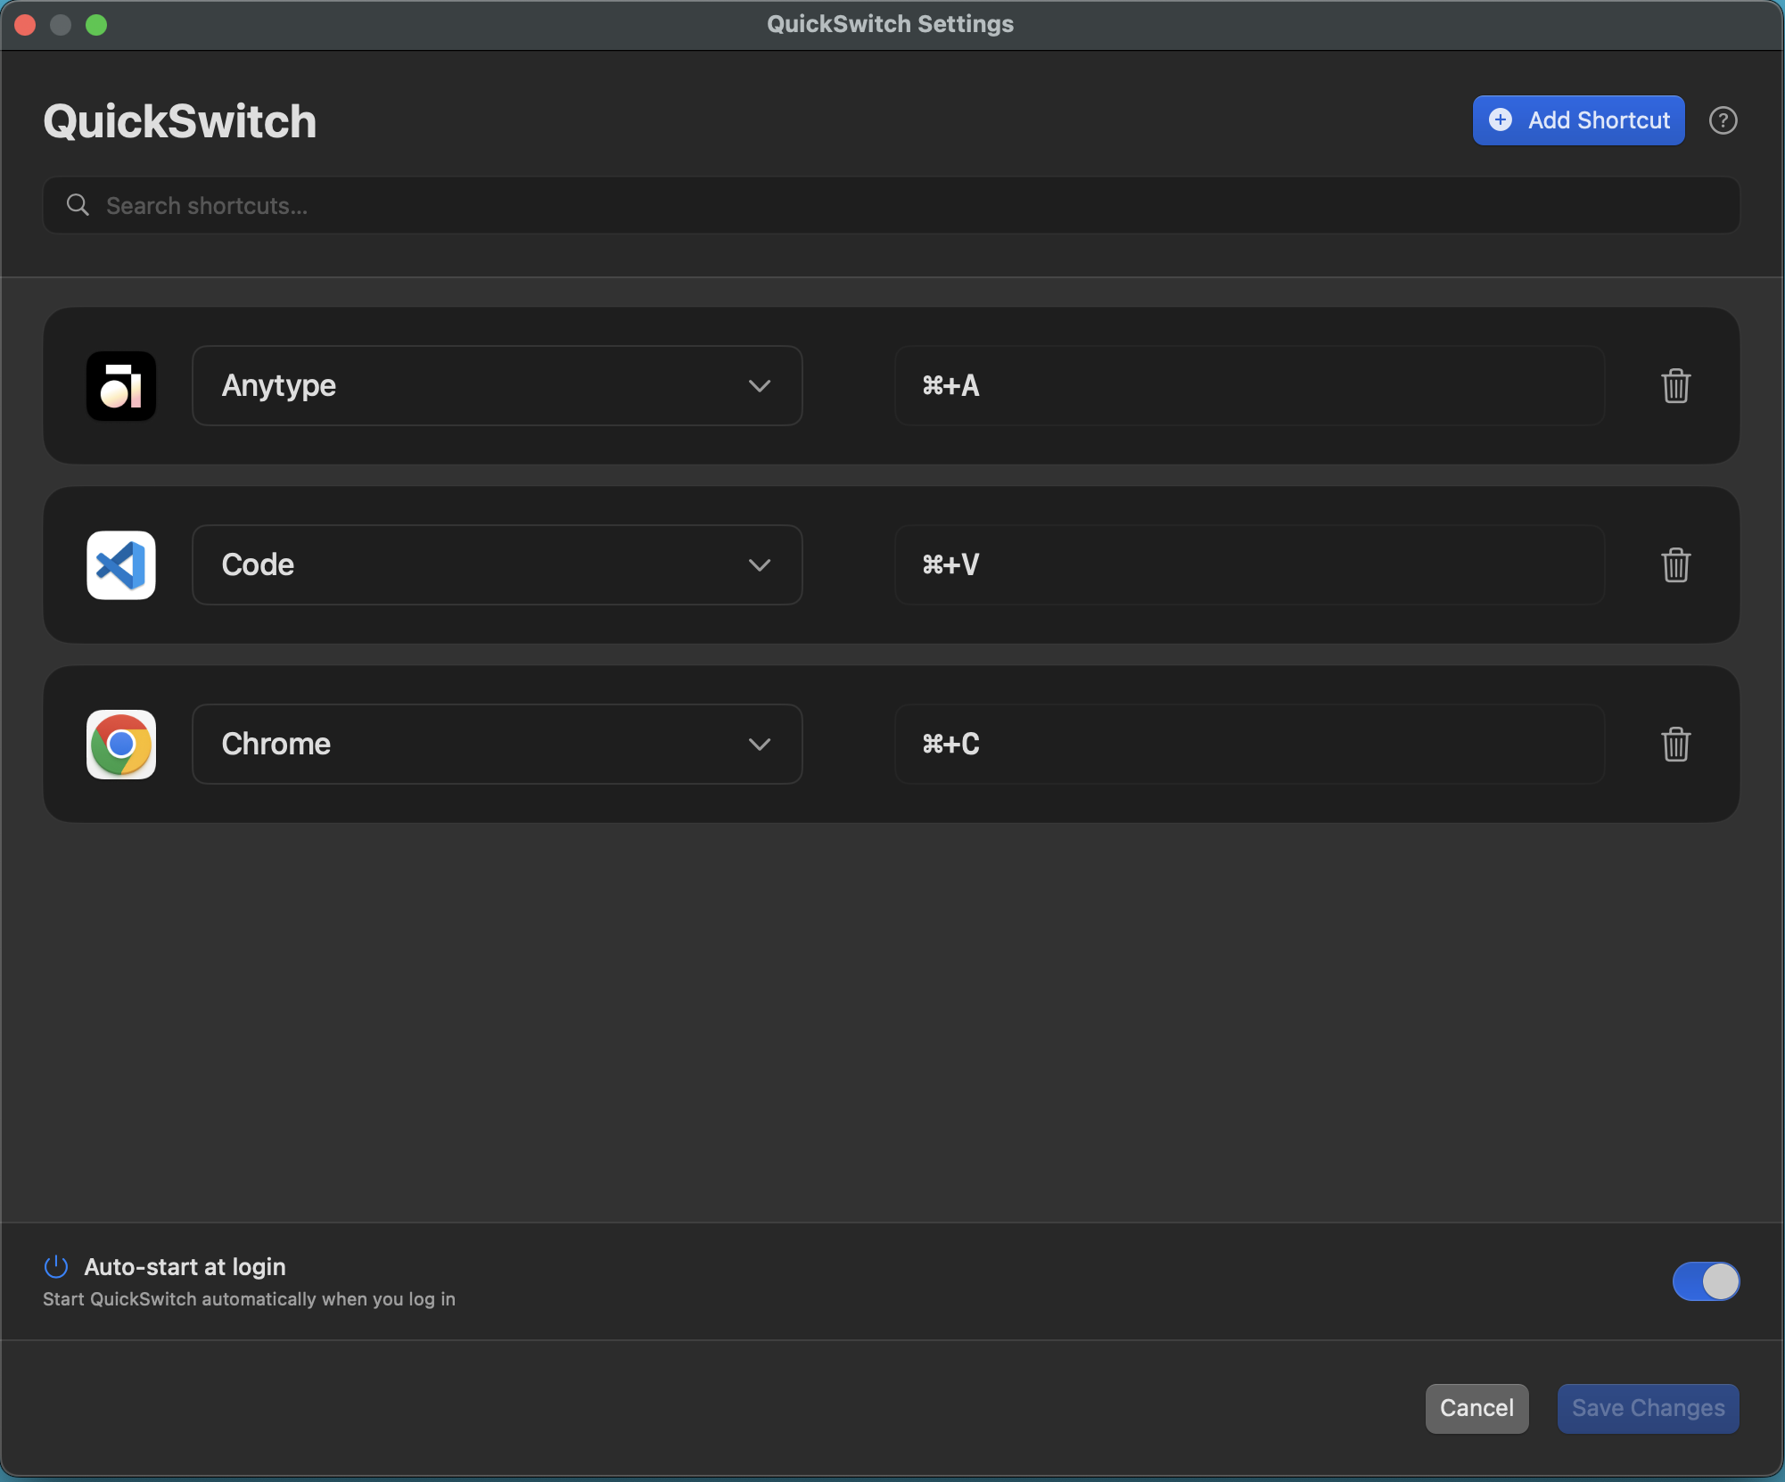This screenshot has width=1785, height=1482.
Task: Edit the ⌘+V shortcut field
Action: click(x=1248, y=565)
